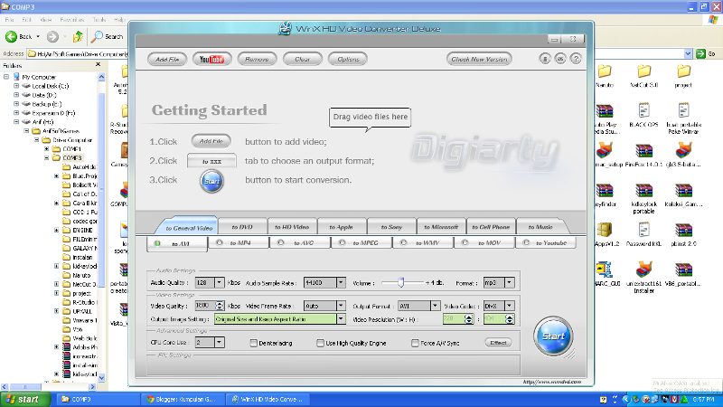The height and width of the screenshot is (407, 723).
Task: Select the to MPEG format option
Action: click(x=361, y=242)
